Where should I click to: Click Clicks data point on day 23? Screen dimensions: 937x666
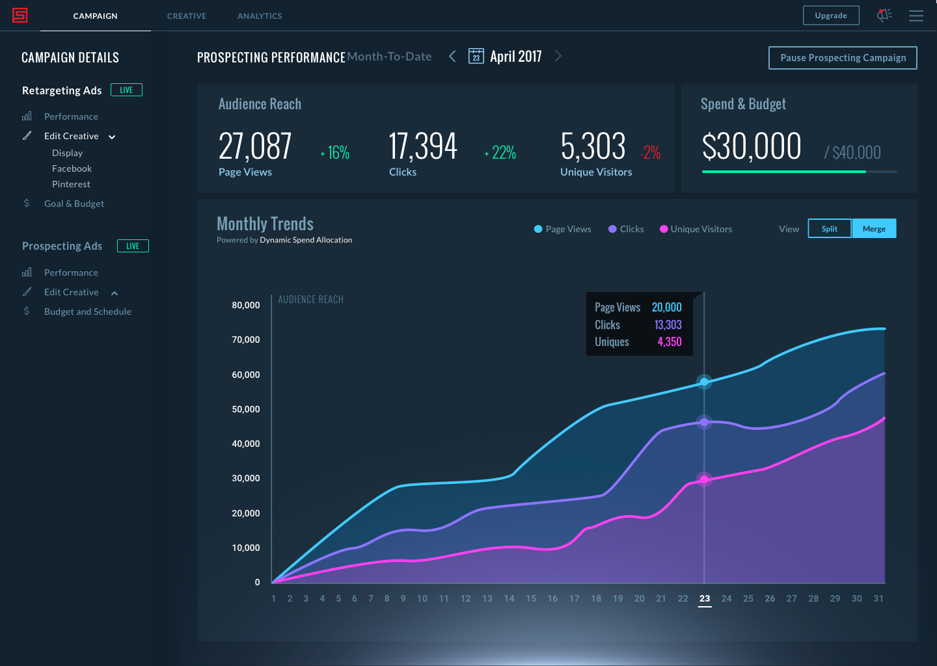pyautogui.click(x=704, y=422)
